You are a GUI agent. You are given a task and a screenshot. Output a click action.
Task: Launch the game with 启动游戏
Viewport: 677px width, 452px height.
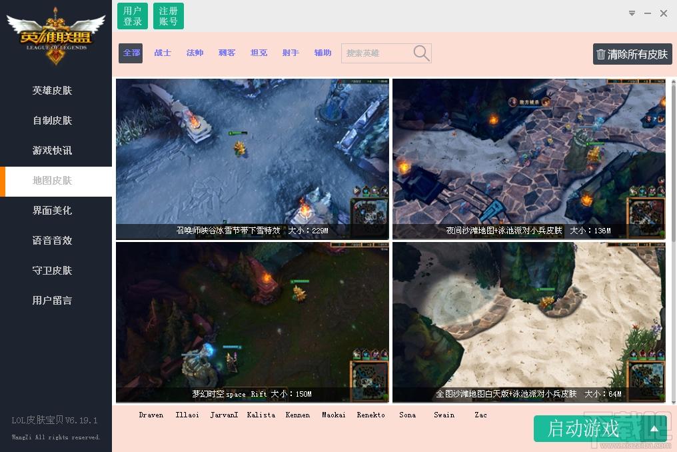point(583,429)
